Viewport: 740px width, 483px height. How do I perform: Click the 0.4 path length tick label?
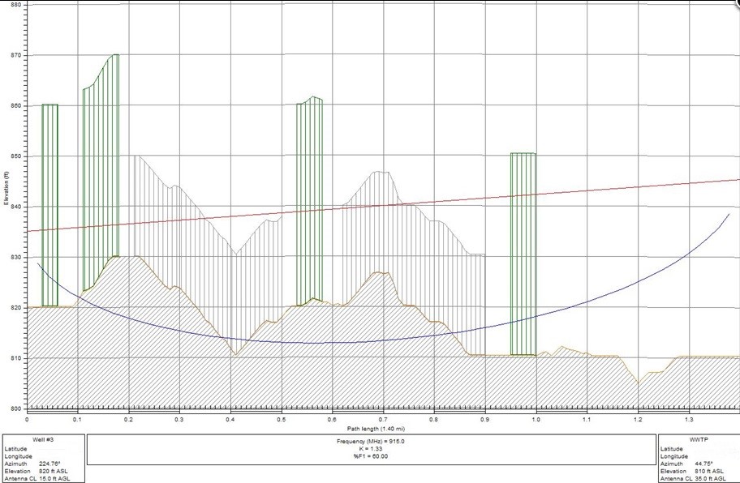tap(230, 420)
